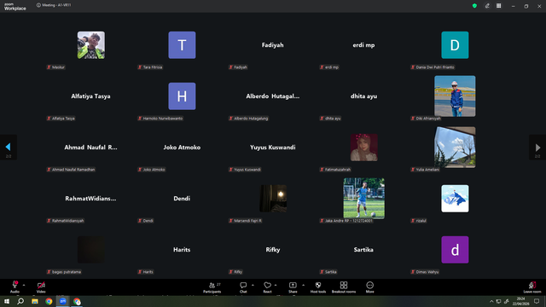Open Breakout rooms
The height and width of the screenshot is (307, 546).
(344, 287)
